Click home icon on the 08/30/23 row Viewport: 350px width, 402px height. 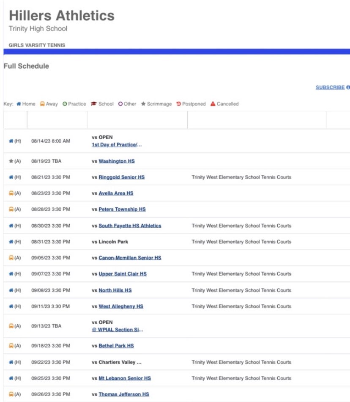coord(11,226)
